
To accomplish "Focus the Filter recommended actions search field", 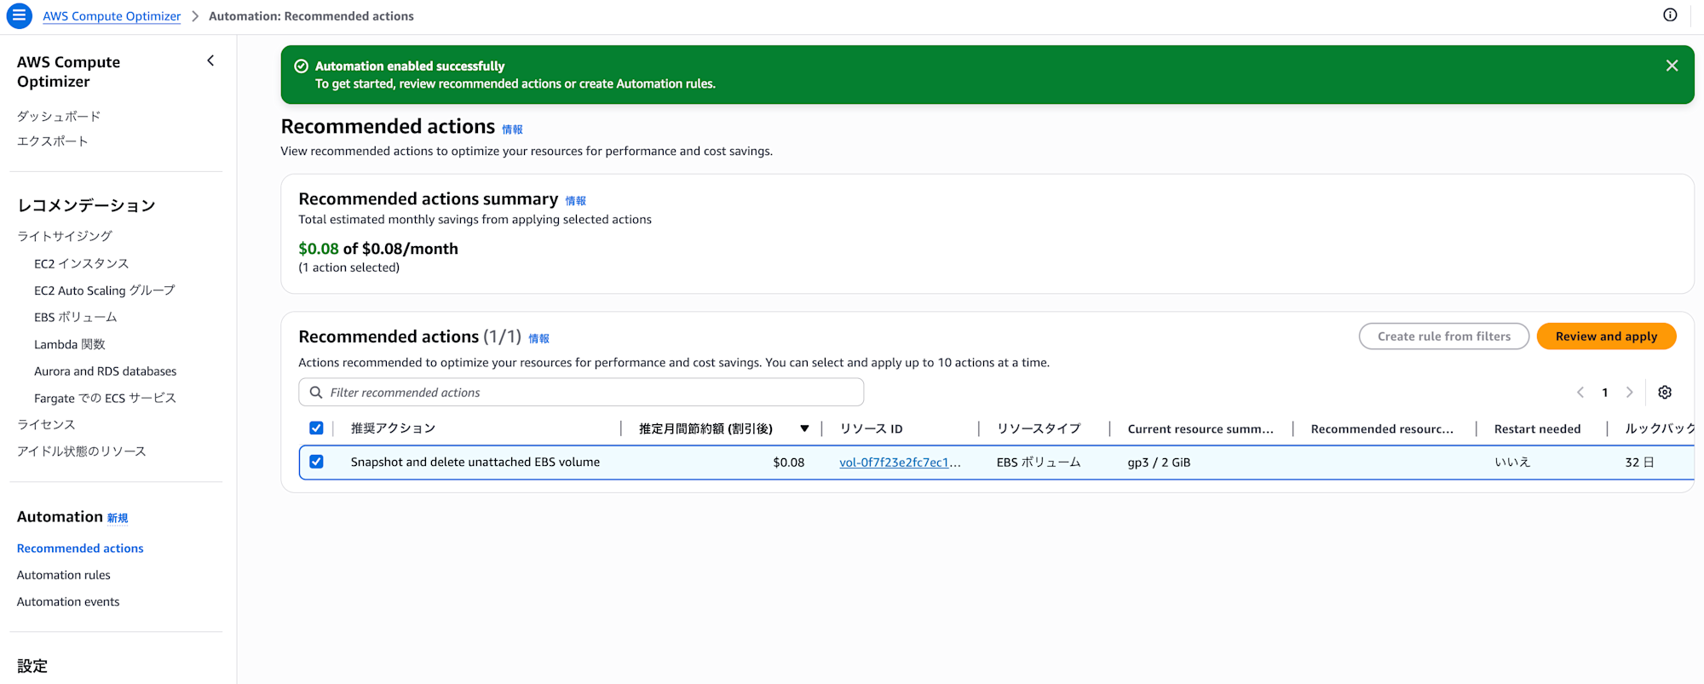I will (x=581, y=392).
